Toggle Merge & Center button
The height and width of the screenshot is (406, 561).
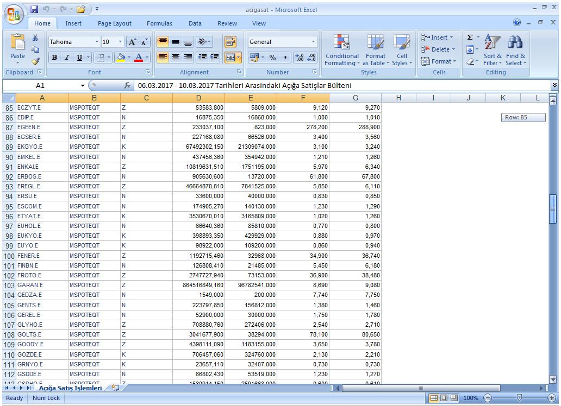[x=230, y=57]
